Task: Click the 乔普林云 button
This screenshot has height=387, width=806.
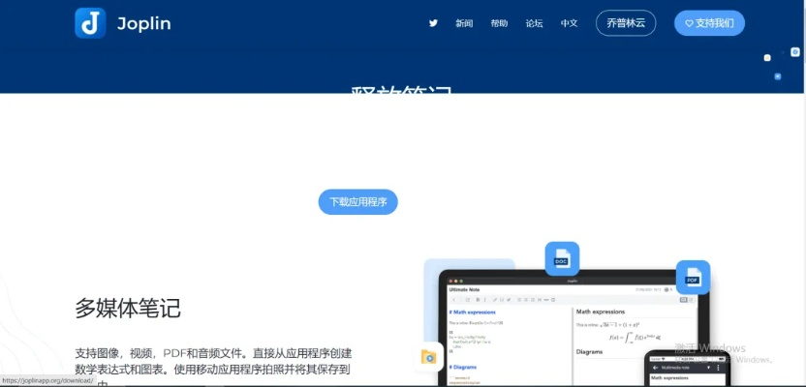Action: (x=626, y=23)
